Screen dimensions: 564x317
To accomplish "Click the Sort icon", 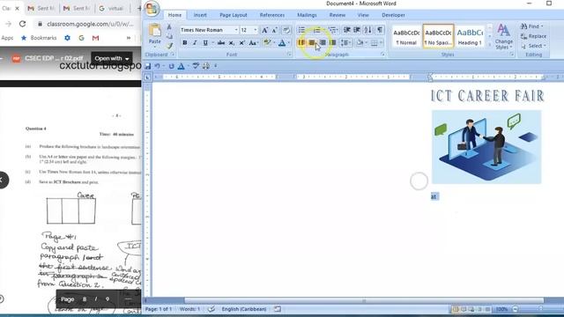I will tap(367, 30).
